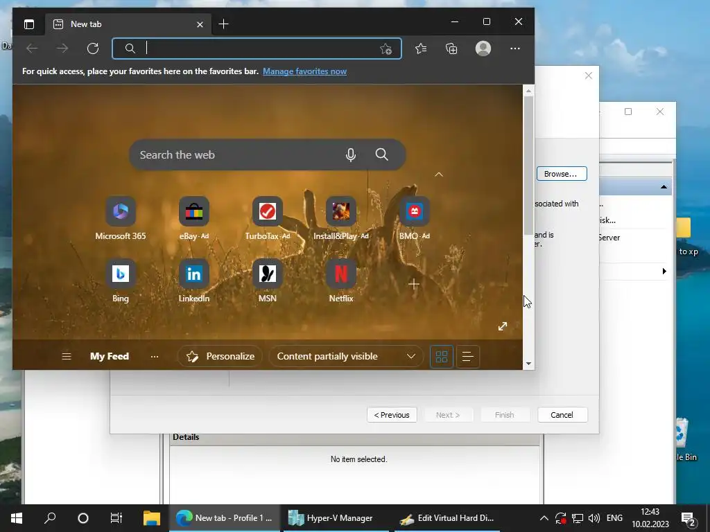710x532 pixels.
Task: Open Cortana circle icon on taskbar
Action: click(83, 518)
